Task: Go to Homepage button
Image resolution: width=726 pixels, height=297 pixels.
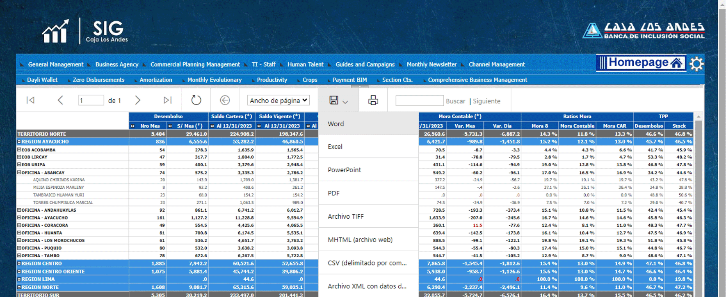Action: [x=641, y=63]
